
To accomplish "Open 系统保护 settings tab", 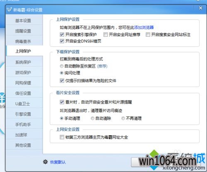I will (24, 62).
